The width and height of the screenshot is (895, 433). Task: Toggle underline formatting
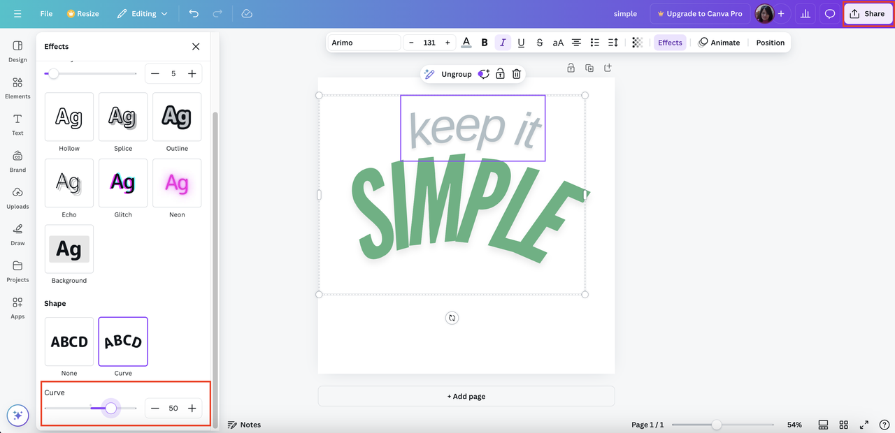[521, 43]
